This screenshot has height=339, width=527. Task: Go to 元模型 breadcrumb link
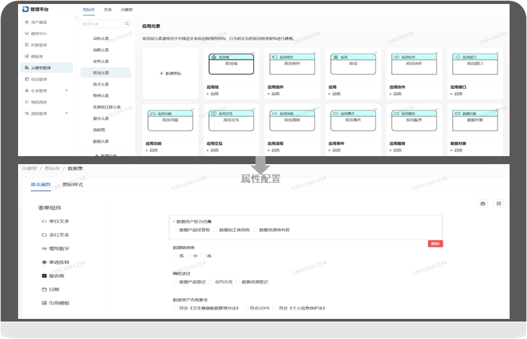coord(29,168)
